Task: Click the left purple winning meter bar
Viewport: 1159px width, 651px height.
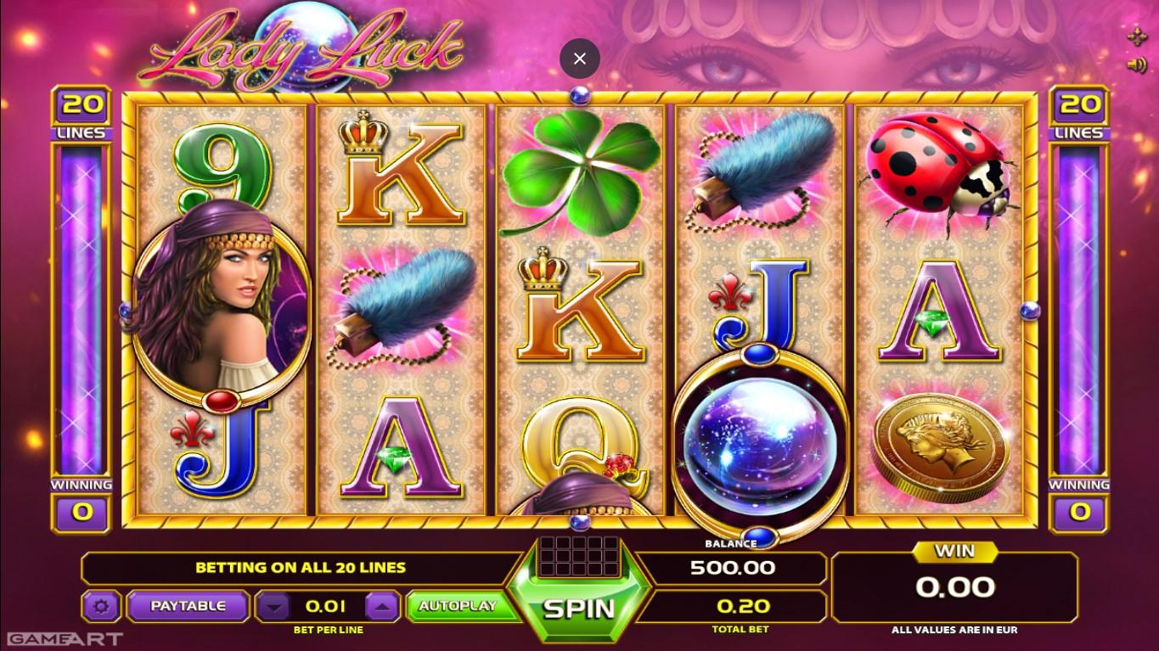Action: click(82, 310)
